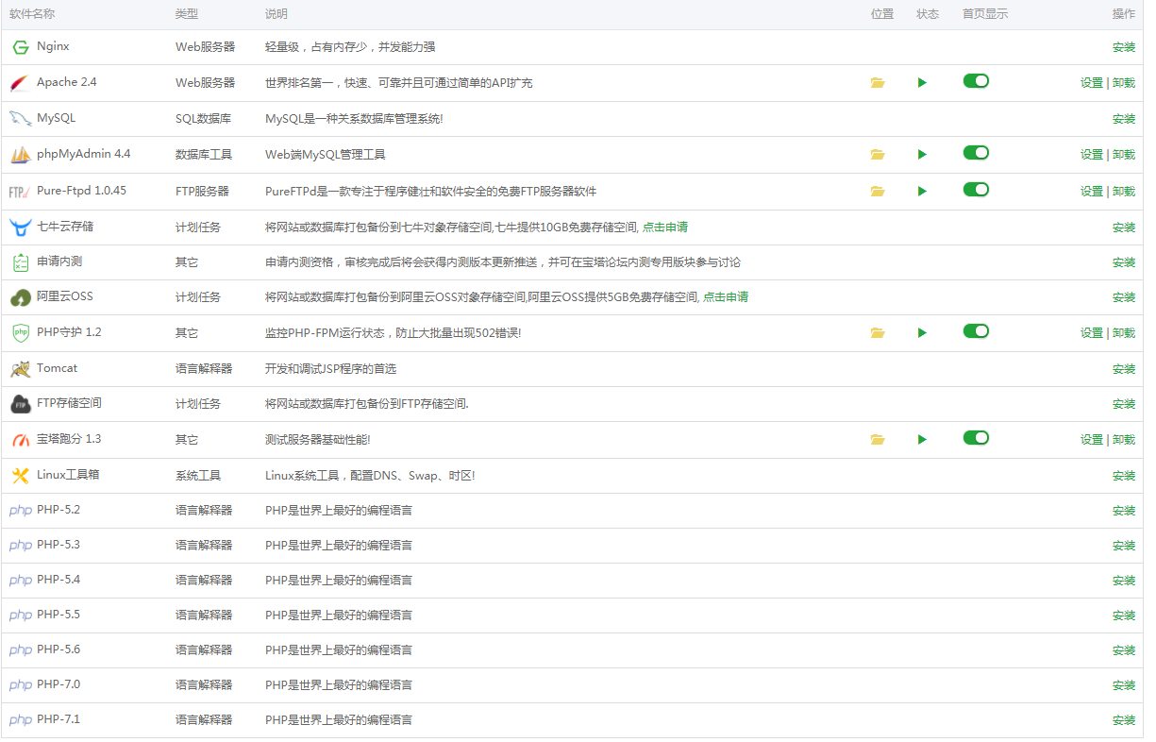Install Linux工具箱 via 安装 link
This screenshot has height=742, width=1156.
[1124, 476]
